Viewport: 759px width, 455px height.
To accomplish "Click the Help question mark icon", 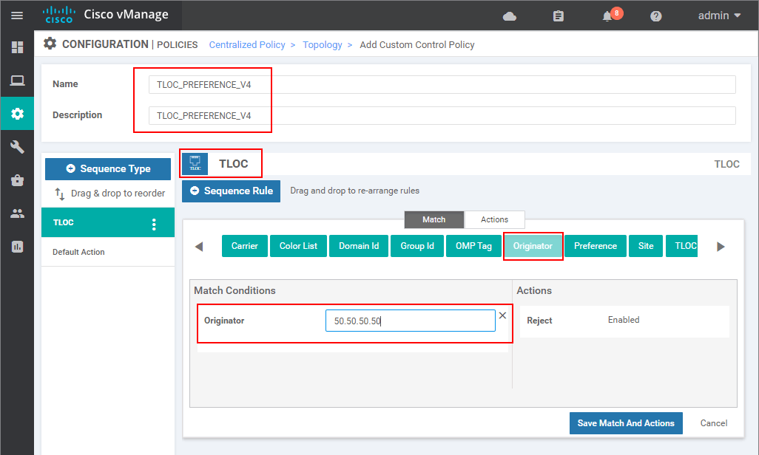I will click(x=656, y=16).
